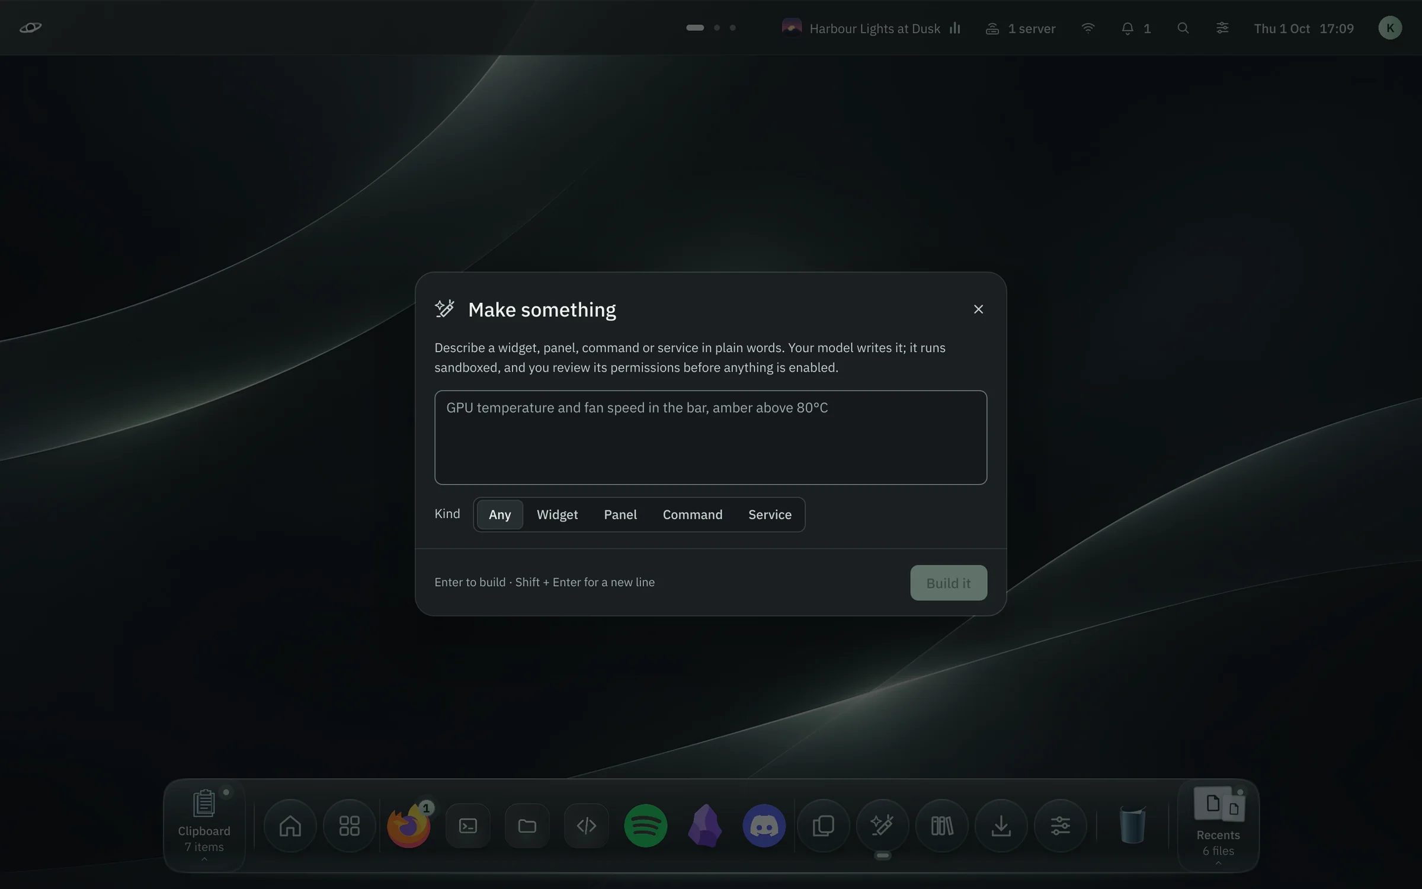
Task: Select the Command kind option
Action: (x=693, y=514)
